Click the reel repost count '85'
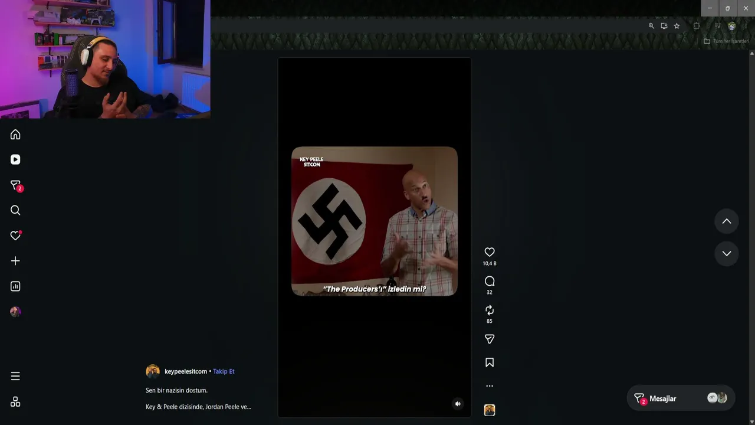The height and width of the screenshot is (425, 755). [x=490, y=321]
